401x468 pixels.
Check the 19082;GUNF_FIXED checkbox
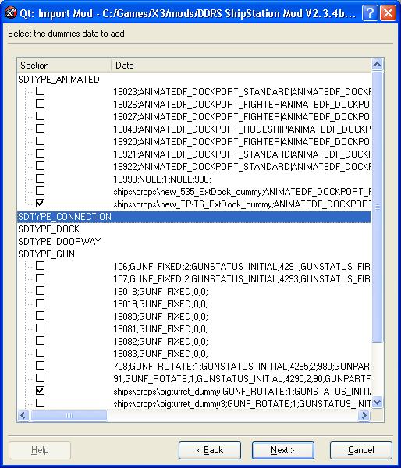pyautogui.click(x=40, y=341)
